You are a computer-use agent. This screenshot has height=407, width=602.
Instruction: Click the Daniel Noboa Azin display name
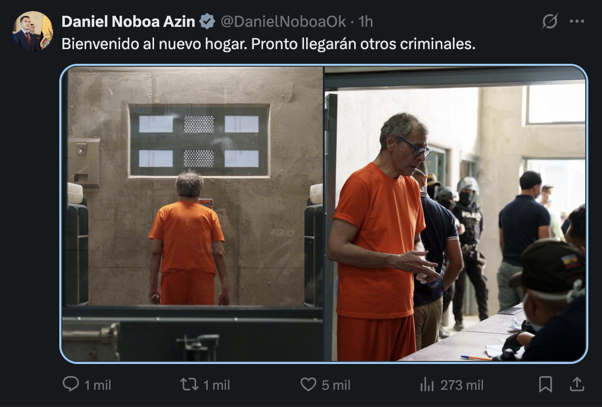[x=128, y=21]
